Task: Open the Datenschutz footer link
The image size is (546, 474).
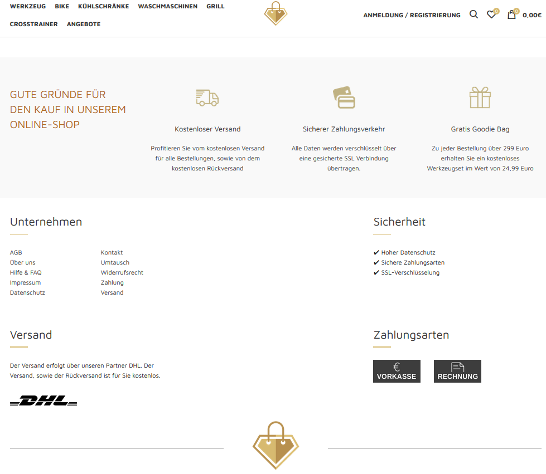Action: point(27,293)
